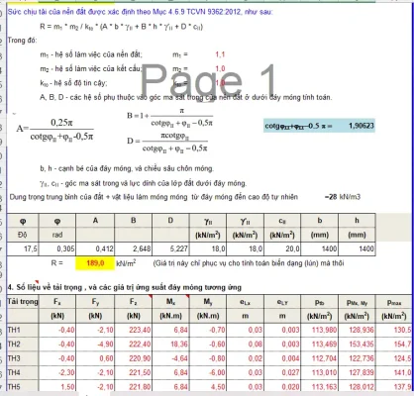
Task: Select the Pmax column header
Action: (394, 302)
